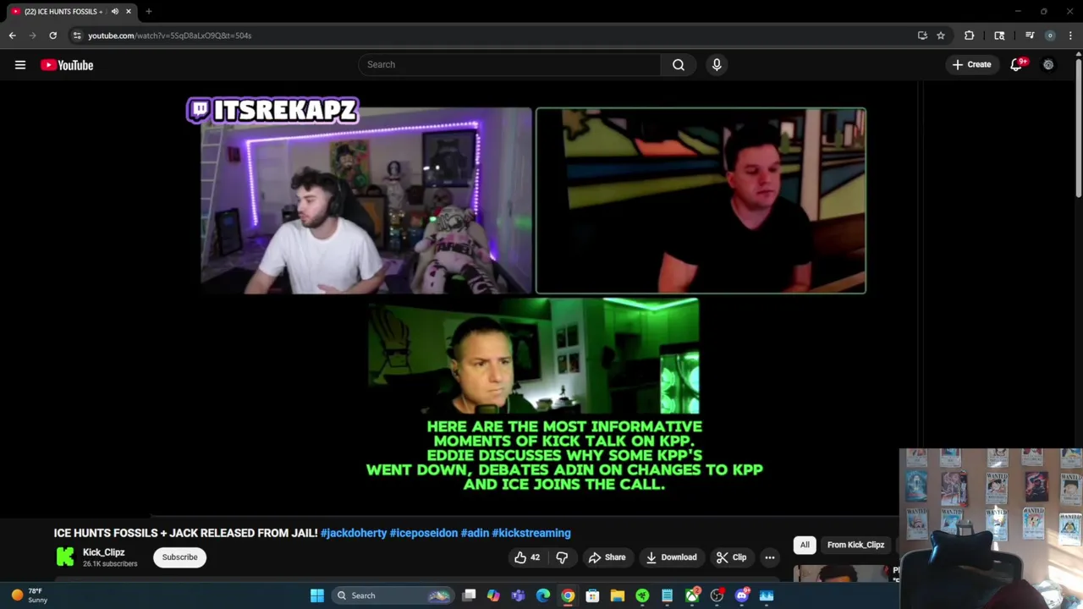
Task: Open Xbox app from the taskbar
Action: 692,595
